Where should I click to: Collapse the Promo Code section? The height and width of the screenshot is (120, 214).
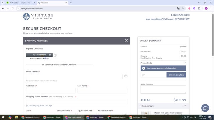[x=185, y=63]
